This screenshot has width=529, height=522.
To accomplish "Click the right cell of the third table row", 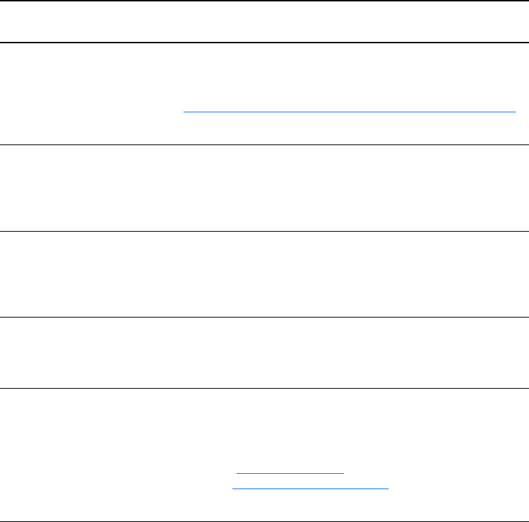I will click(x=349, y=275).
